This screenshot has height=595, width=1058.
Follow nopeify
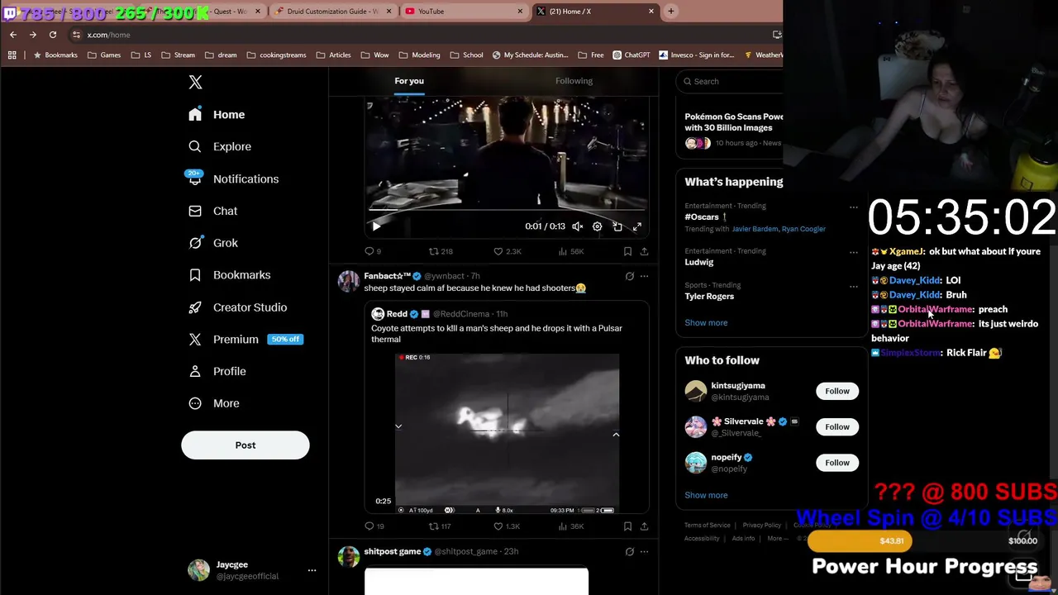[x=837, y=463]
